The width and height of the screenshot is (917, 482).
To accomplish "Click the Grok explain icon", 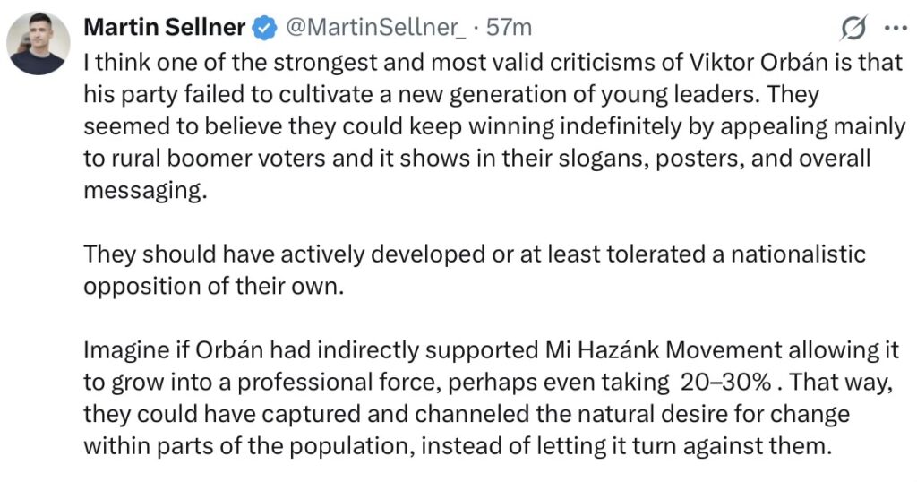I will pos(853,28).
